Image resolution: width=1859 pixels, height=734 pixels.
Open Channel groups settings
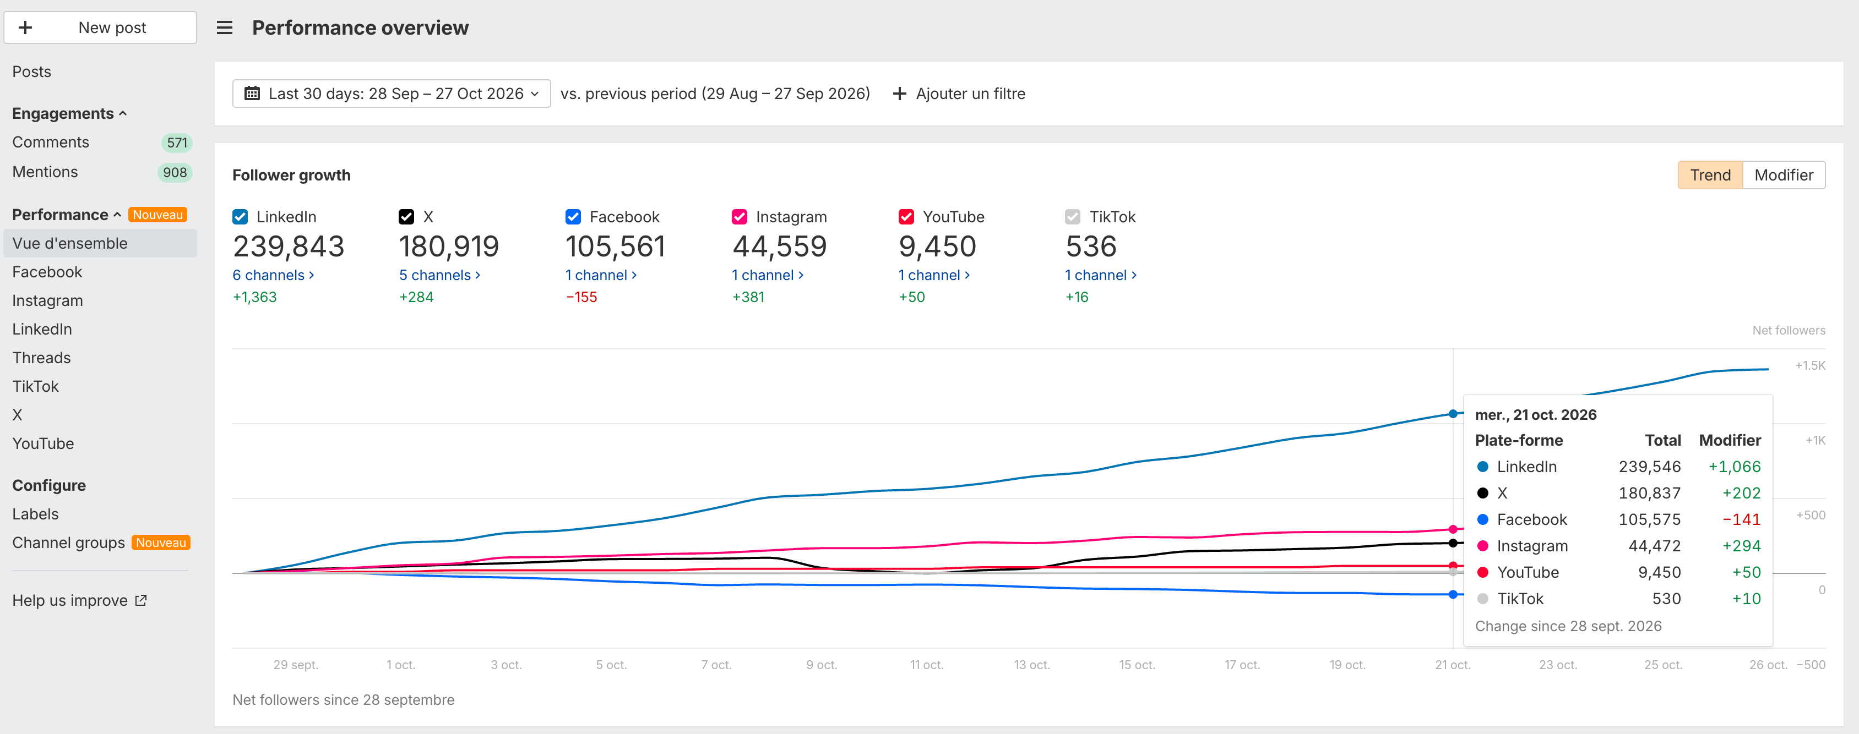69,542
